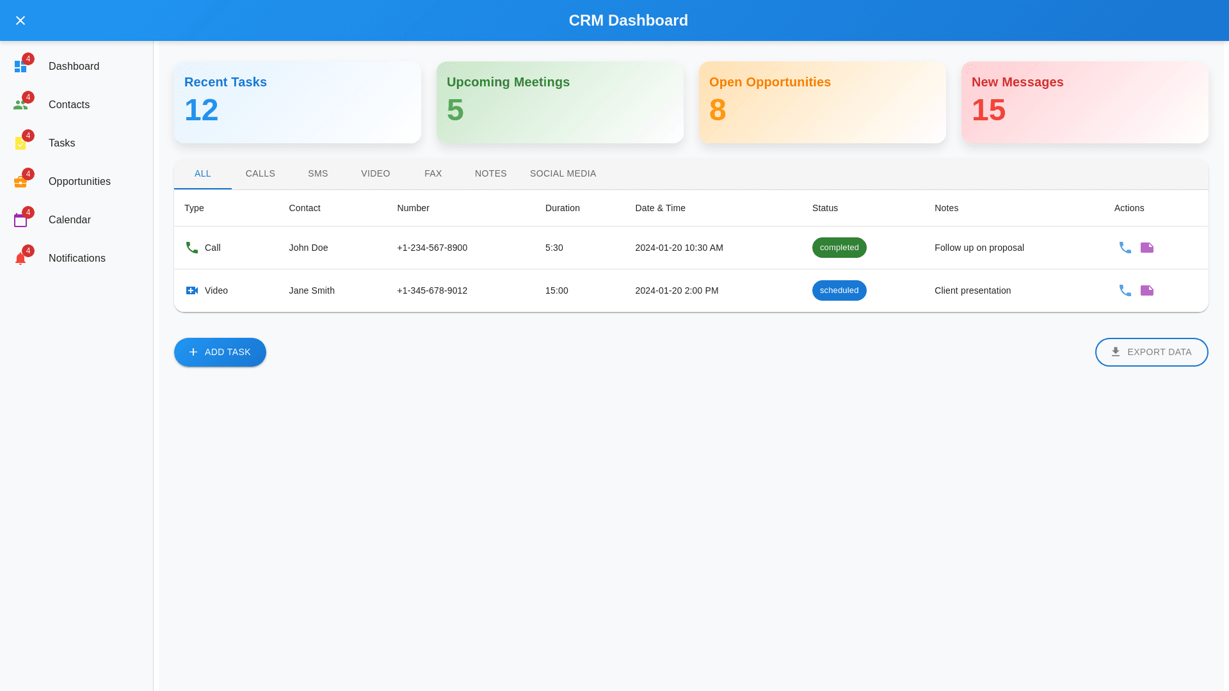The height and width of the screenshot is (691, 1229).
Task: Switch to the Calls tab
Action: tap(260, 173)
